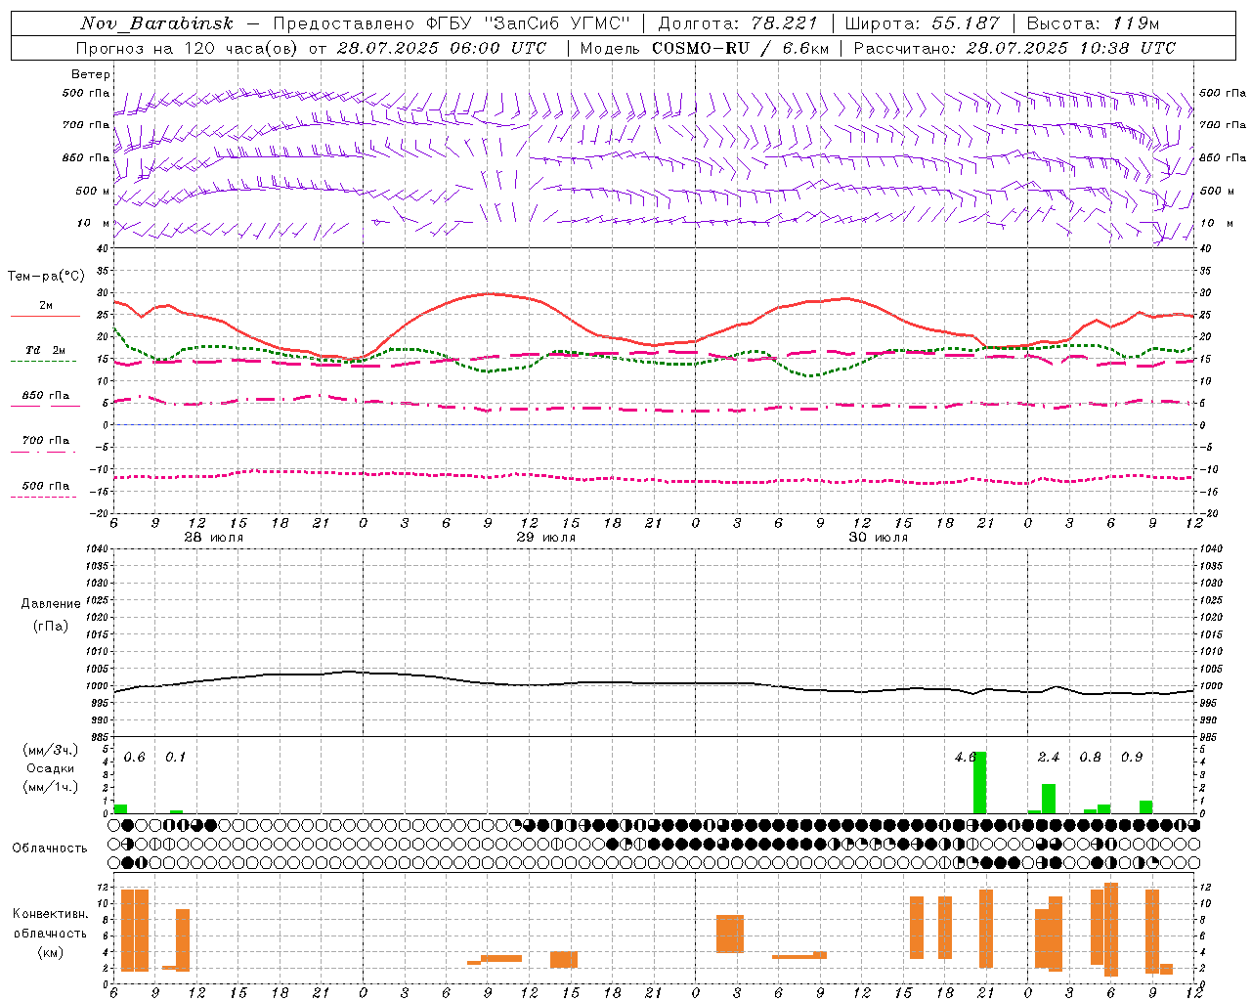The image size is (1251, 1001).
Task: Click the forecast start time 28.07.2025 06:00 UTC
Action: click(442, 48)
